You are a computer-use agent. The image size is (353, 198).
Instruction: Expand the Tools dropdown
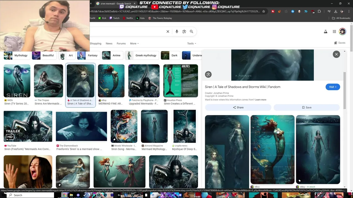[x=192, y=43]
